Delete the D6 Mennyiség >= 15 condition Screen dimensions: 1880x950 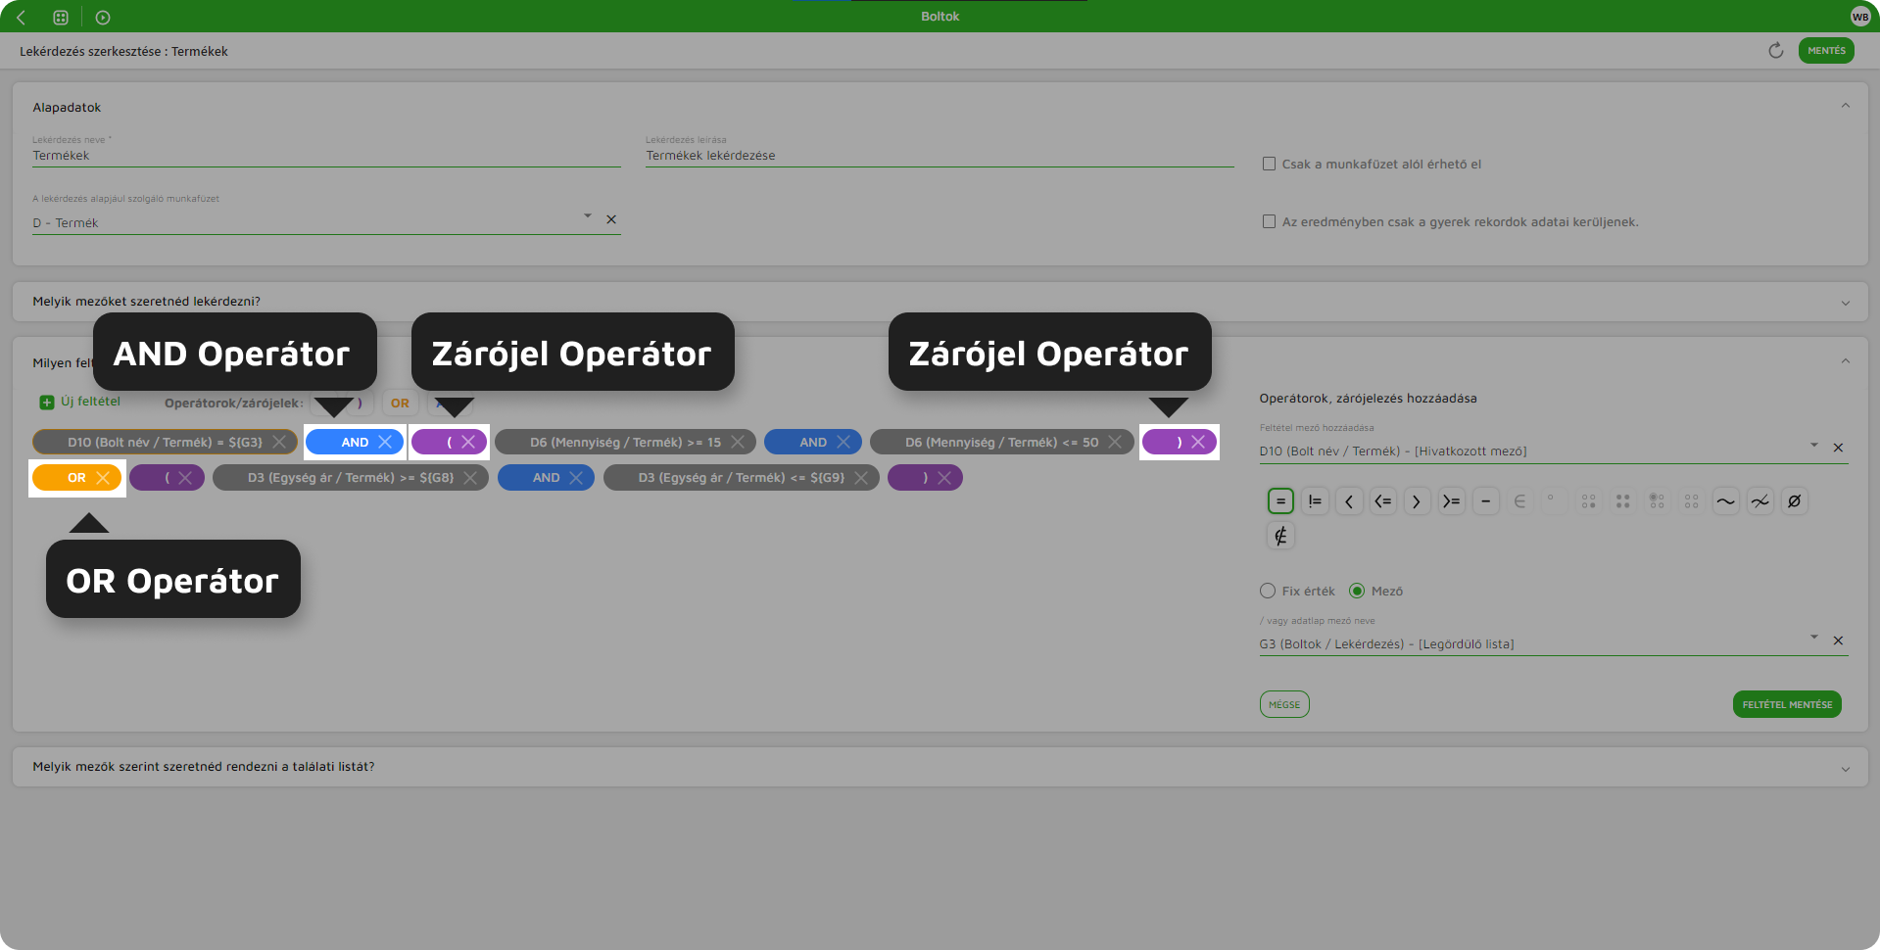738,442
